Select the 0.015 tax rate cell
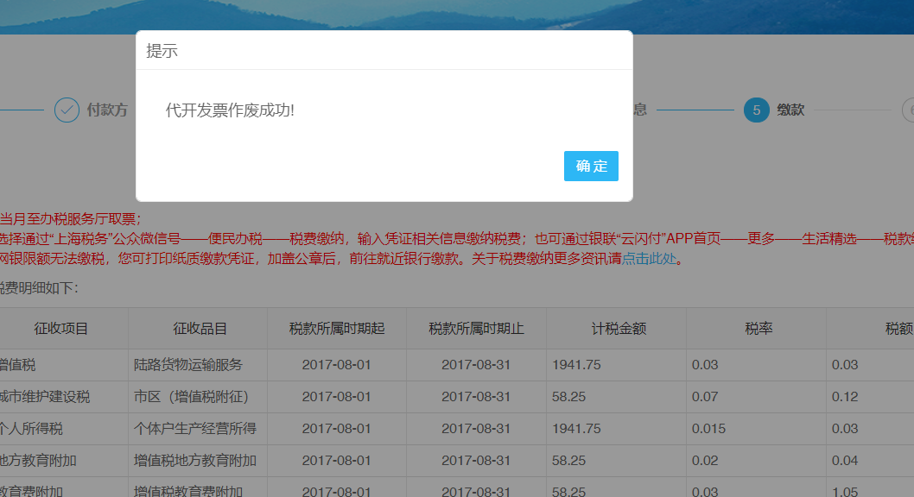914x497 pixels. [708, 429]
